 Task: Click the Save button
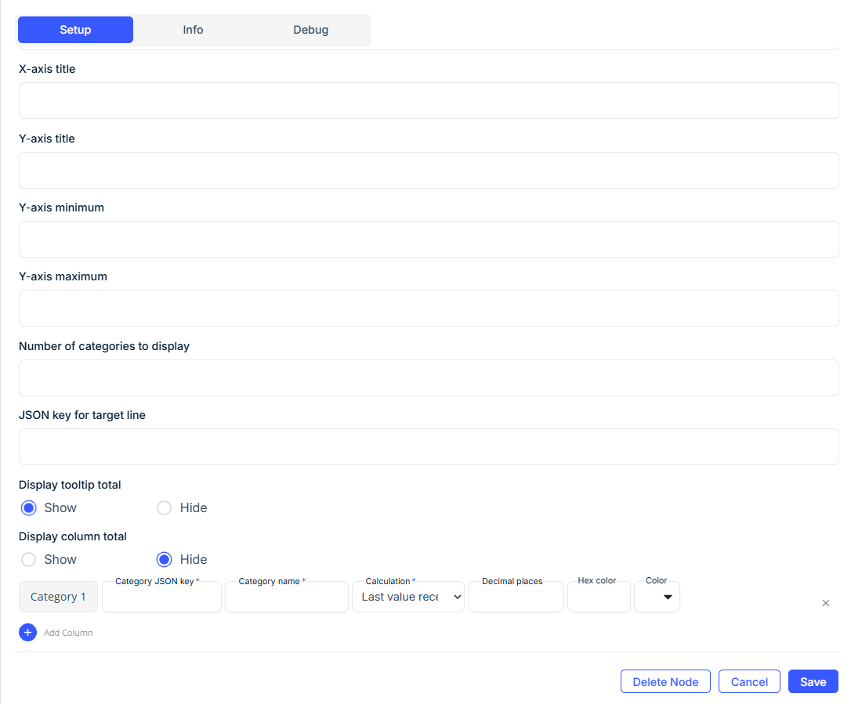[x=813, y=682]
